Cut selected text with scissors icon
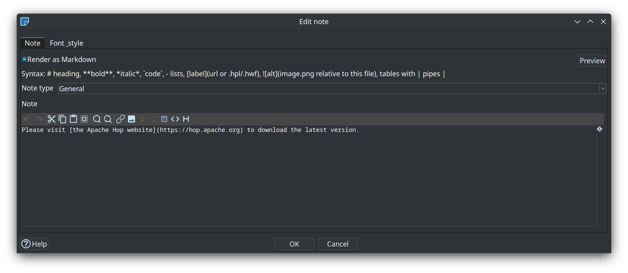Screen dimensions: 628x273 tap(51, 119)
